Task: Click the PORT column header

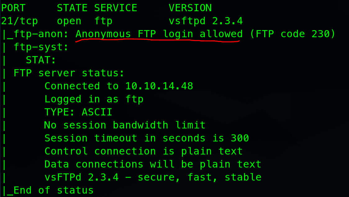Action: (x=13, y=8)
